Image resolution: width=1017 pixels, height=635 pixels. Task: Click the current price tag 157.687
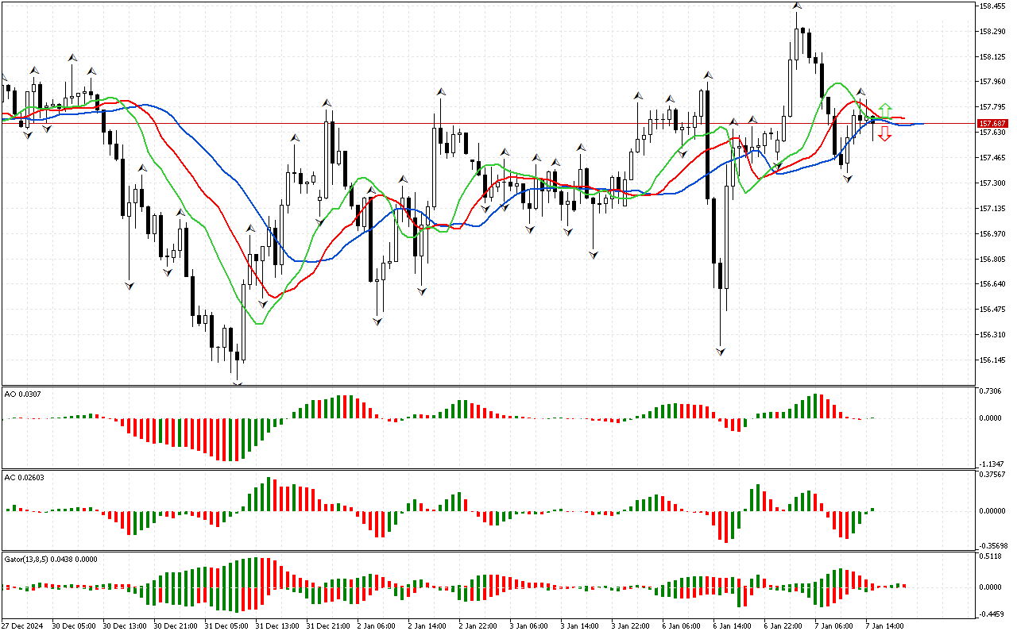[x=993, y=124]
